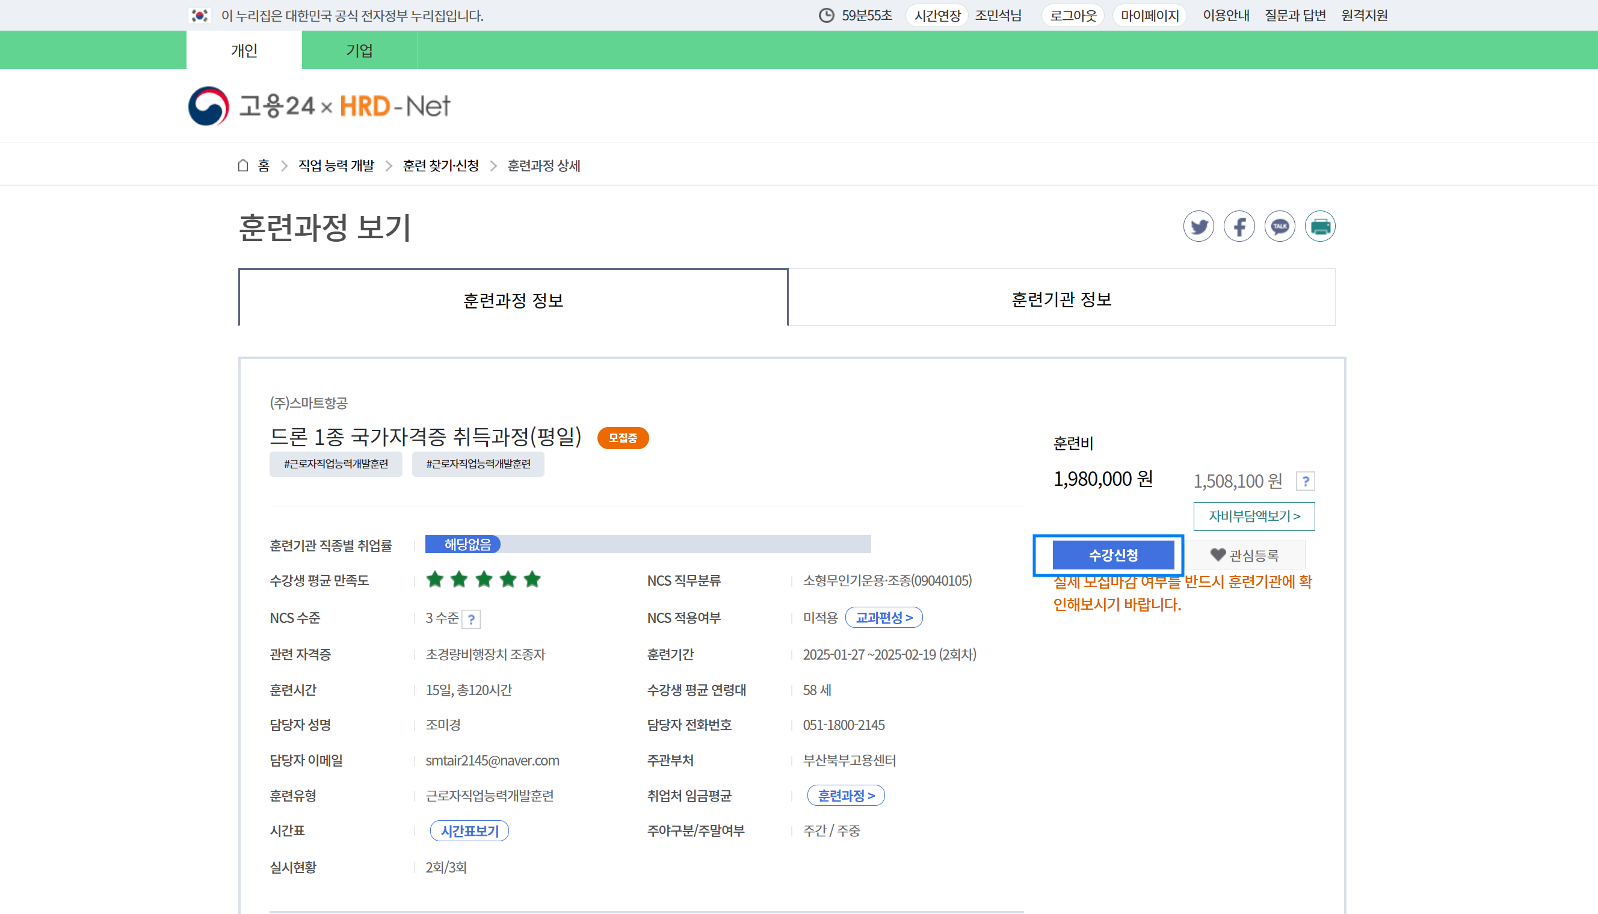The width and height of the screenshot is (1598, 914).
Task: Click the 시간표보기 timetable button
Action: pyautogui.click(x=469, y=830)
